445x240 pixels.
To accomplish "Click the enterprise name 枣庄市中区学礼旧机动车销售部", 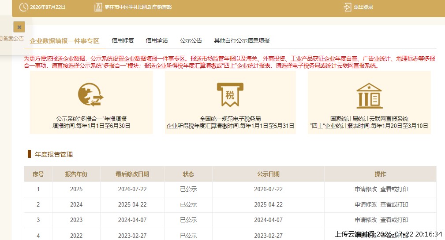I will (138, 7).
